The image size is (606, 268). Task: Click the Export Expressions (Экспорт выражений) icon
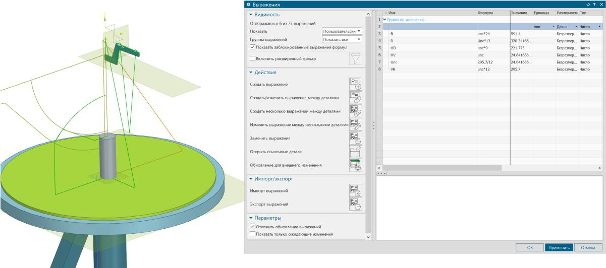point(356,204)
